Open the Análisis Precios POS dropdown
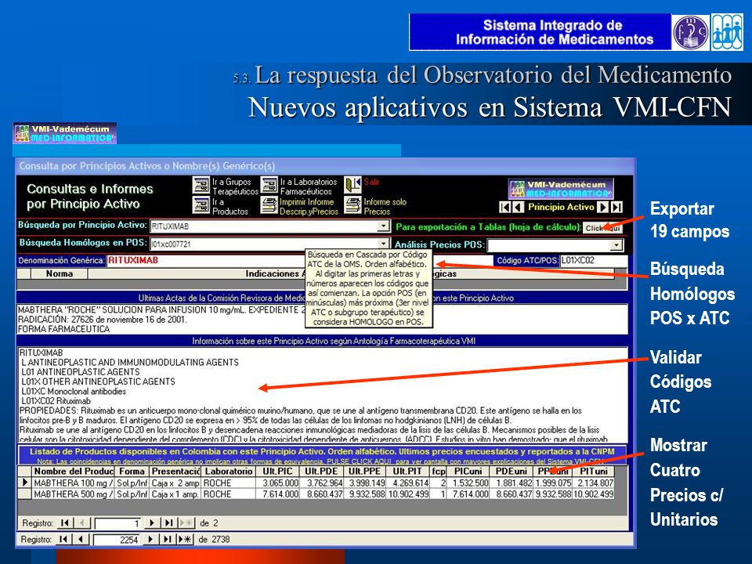This screenshot has width=752, height=564. 616,245
